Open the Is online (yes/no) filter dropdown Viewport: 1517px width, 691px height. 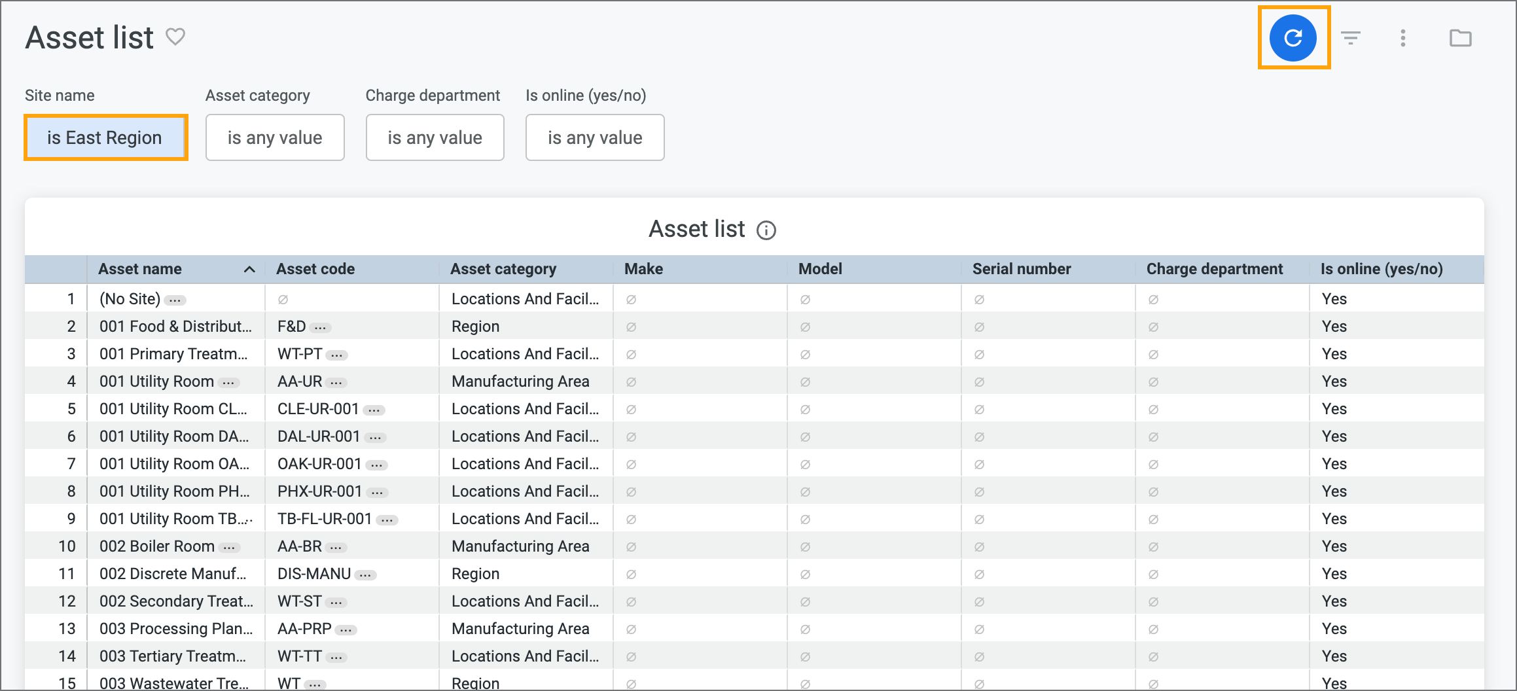point(595,137)
